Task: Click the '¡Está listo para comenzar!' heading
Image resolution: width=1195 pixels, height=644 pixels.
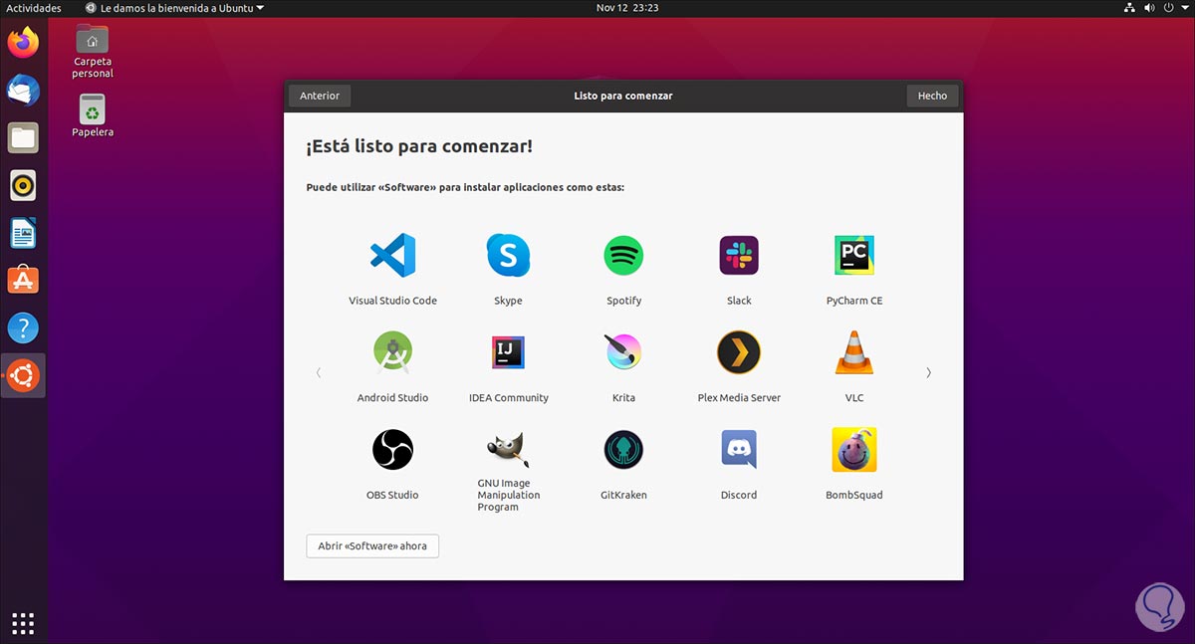Action: [x=419, y=146]
